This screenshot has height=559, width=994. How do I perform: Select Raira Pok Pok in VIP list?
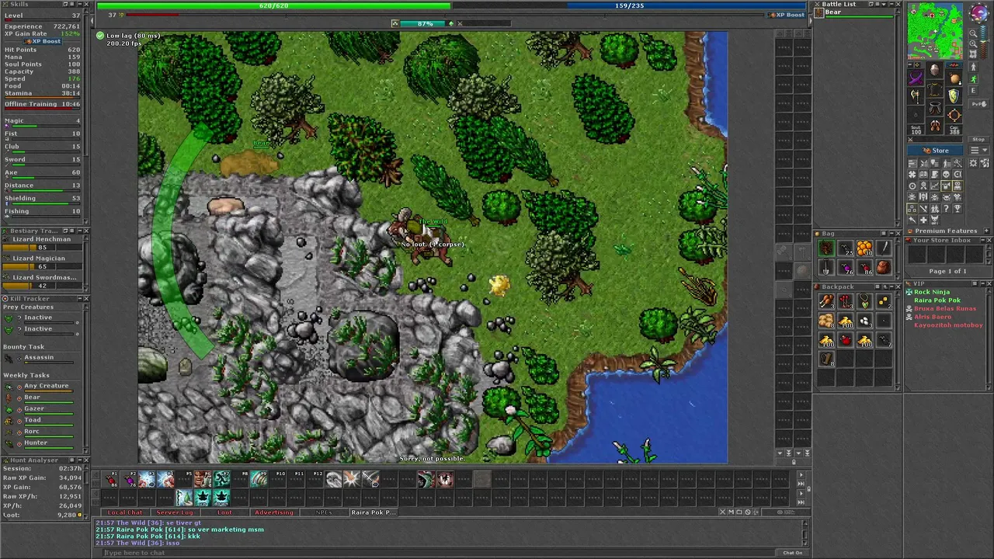[937, 300]
